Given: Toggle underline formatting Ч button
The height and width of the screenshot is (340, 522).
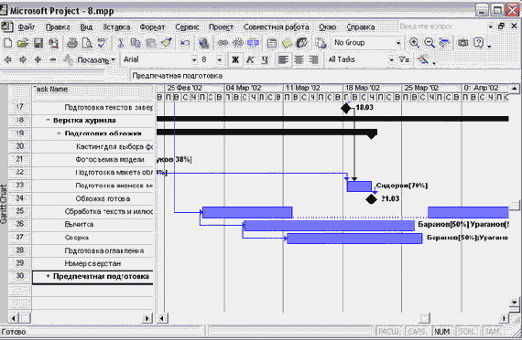Looking at the screenshot, I should 265,59.
